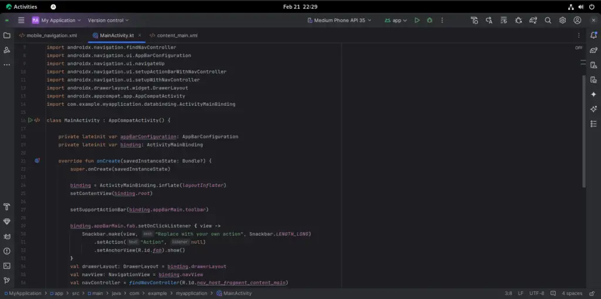
Task: Show more tool windows ellipsis in left sidebar
Action: (7, 65)
